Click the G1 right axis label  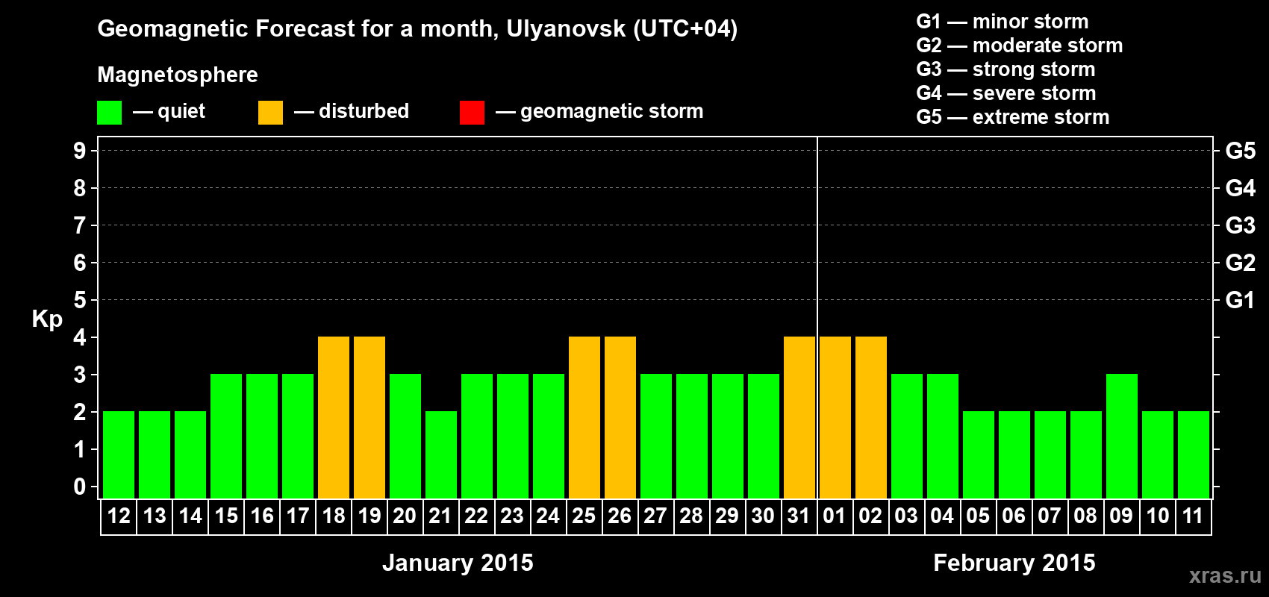1241,300
